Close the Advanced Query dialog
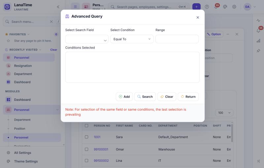This screenshot has width=264, height=168. [x=198, y=17]
